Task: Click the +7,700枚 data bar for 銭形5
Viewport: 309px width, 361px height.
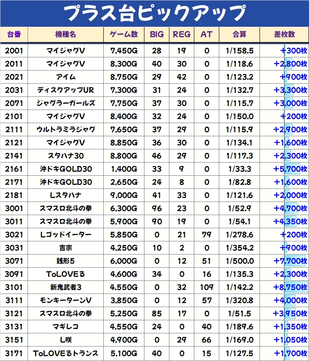Action: click(x=290, y=261)
